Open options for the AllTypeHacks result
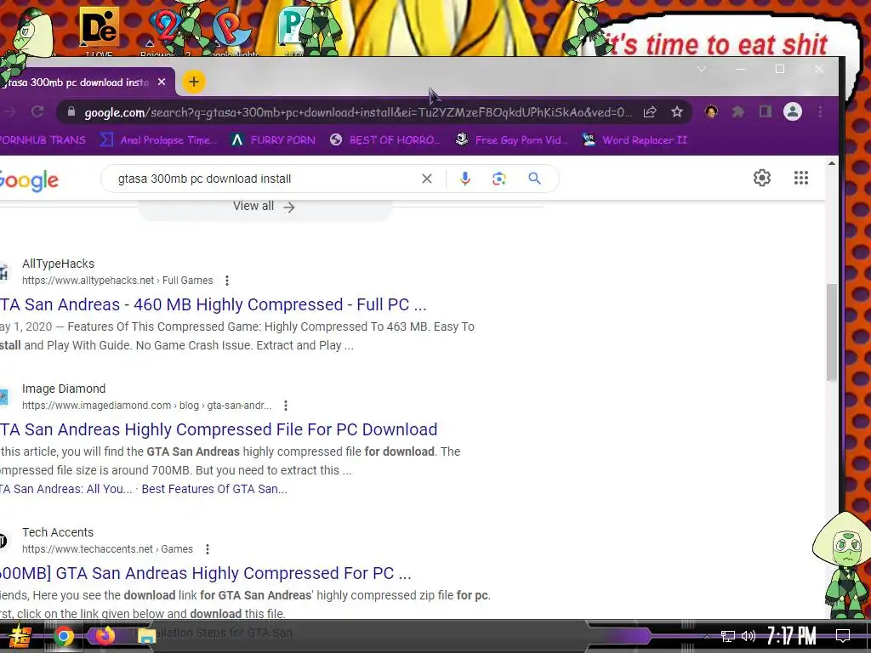The width and height of the screenshot is (871, 653). [x=226, y=281]
